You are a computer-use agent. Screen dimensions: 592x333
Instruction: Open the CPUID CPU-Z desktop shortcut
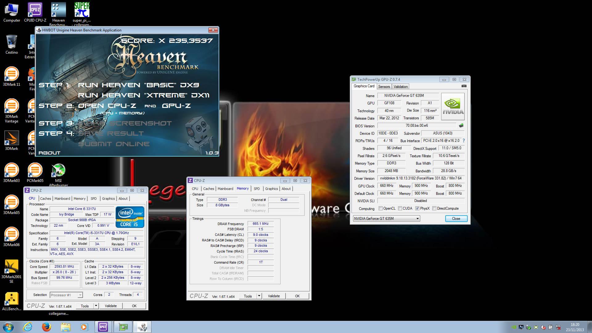tap(35, 12)
